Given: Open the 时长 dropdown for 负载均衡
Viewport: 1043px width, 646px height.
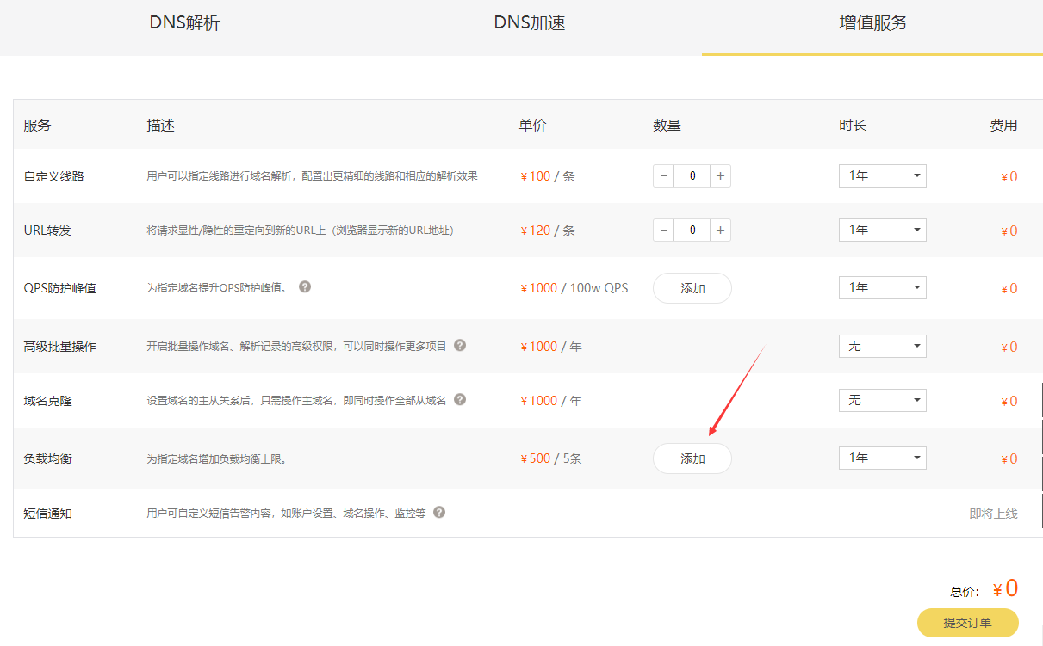Looking at the screenshot, I should (883, 458).
